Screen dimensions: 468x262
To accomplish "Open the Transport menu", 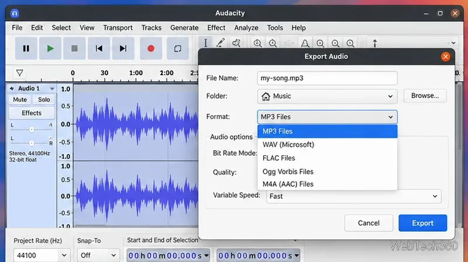I will (118, 27).
